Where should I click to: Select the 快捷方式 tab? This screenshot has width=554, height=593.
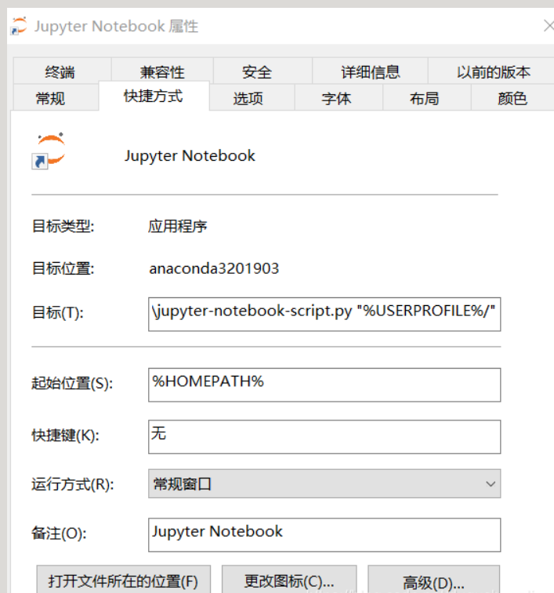pos(154,96)
